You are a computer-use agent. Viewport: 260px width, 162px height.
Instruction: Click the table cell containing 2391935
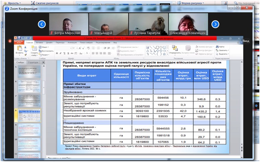[x=163, y=111]
